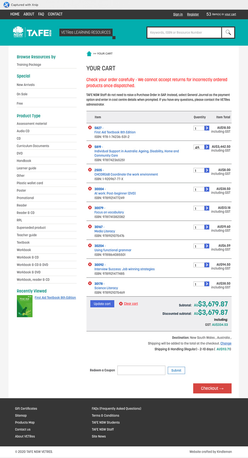The height and width of the screenshot is (458, 248).
Task: Click quantity arrow for CHCORG6B item
Action: (207, 170)
